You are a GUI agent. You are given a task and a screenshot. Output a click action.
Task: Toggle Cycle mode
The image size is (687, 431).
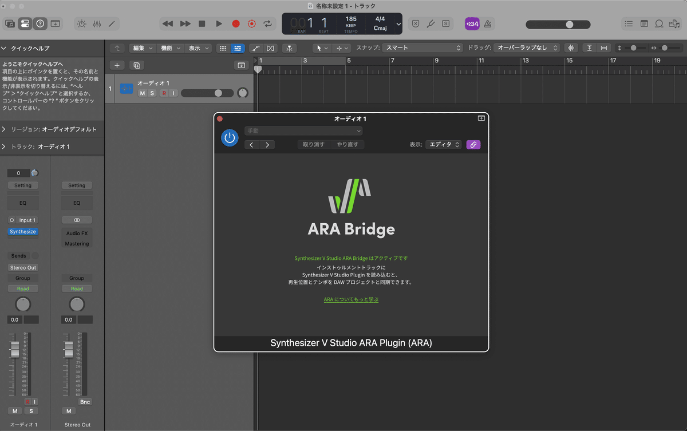click(267, 23)
